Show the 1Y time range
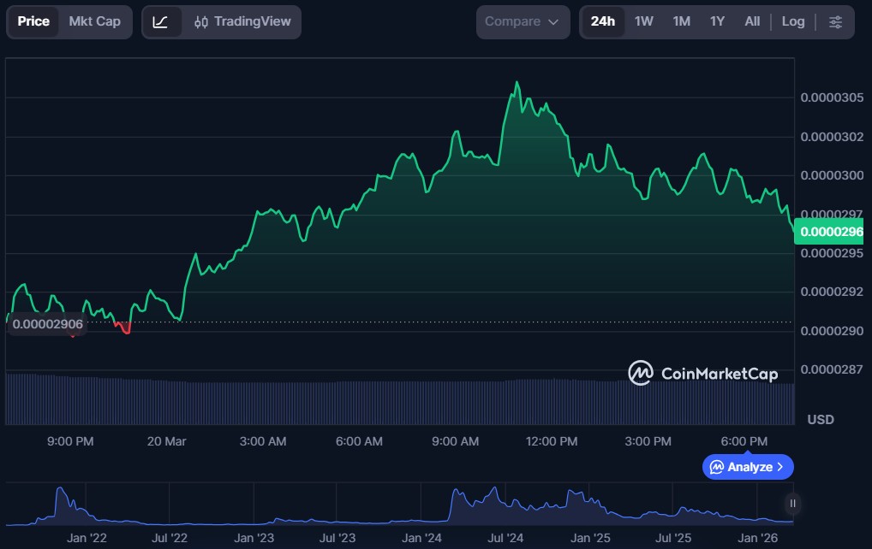 [717, 21]
